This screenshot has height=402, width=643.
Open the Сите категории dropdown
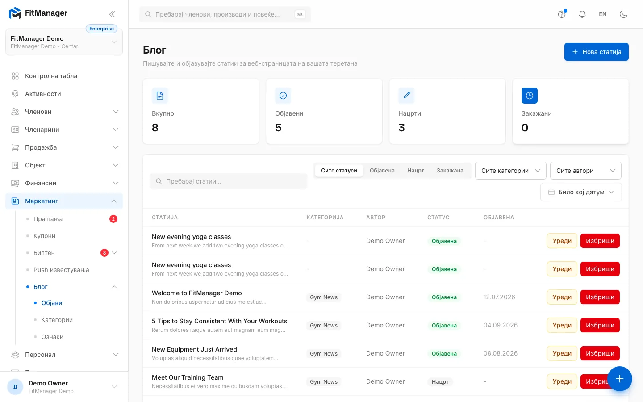tap(511, 171)
